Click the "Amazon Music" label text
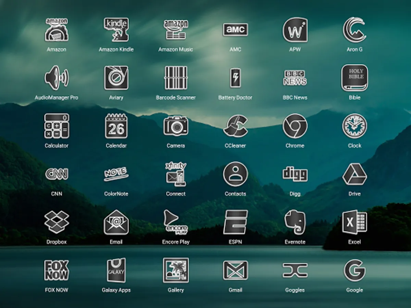This screenshot has width=411, height=308. (176, 49)
